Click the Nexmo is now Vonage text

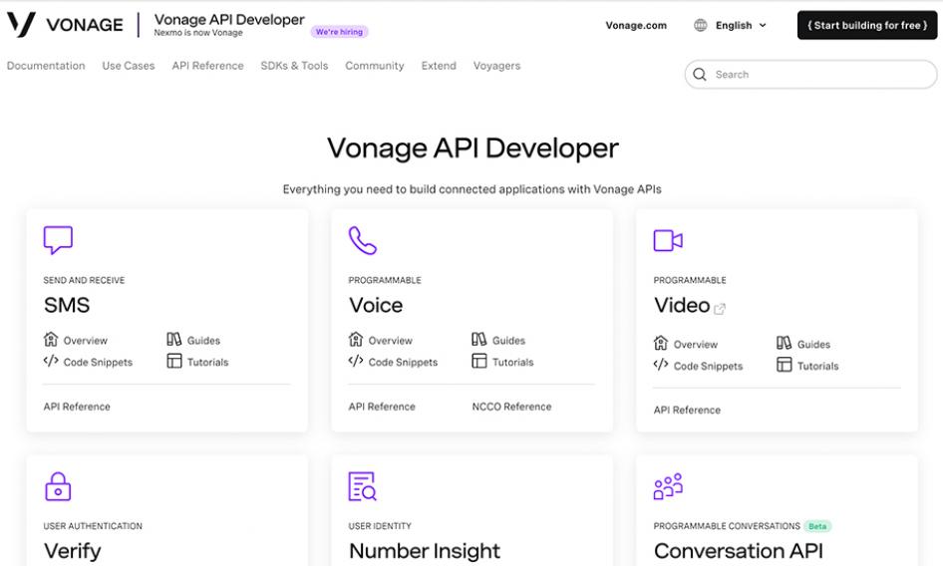pos(197,33)
